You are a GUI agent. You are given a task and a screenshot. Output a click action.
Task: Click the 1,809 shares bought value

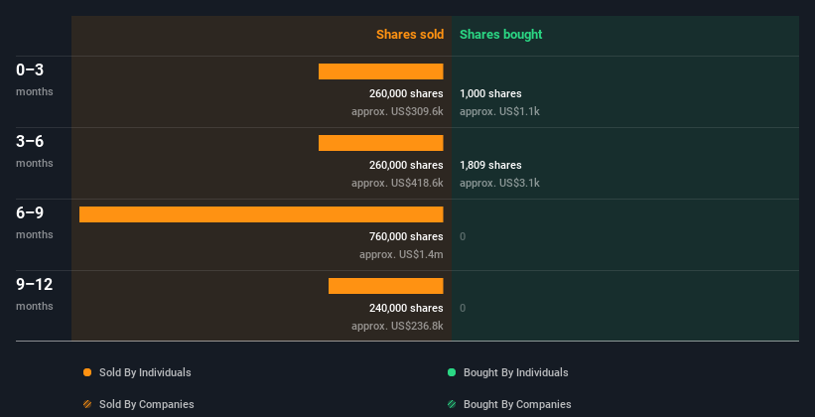coord(490,165)
